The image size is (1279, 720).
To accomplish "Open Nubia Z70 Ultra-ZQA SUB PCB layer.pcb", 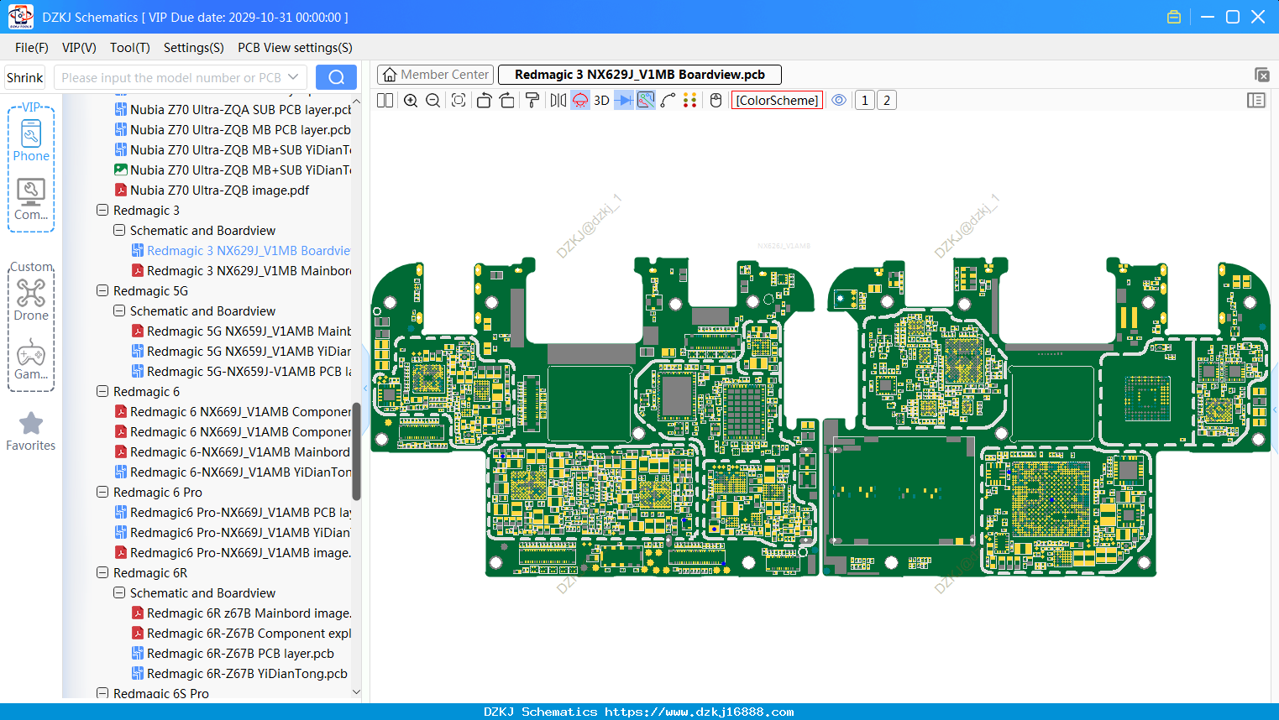I will click(x=233, y=109).
